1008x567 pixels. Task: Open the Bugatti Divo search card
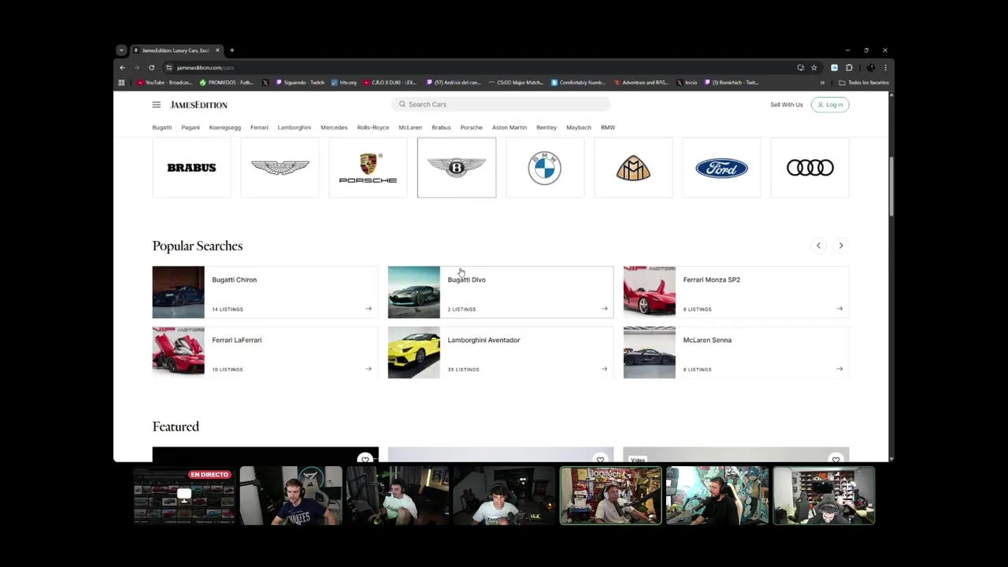(501, 292)
